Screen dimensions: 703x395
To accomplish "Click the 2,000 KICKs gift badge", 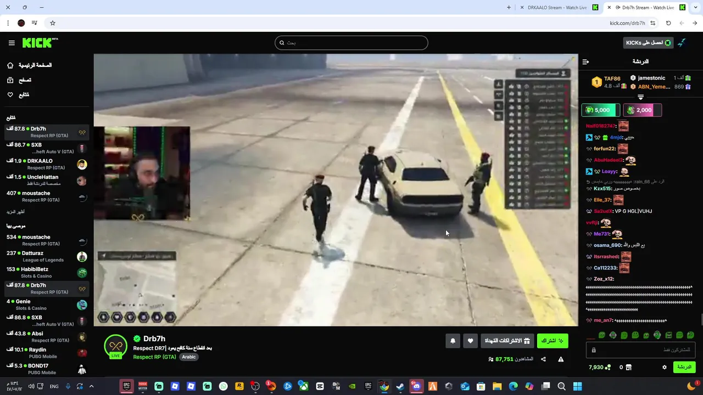I will click(643, 110).
